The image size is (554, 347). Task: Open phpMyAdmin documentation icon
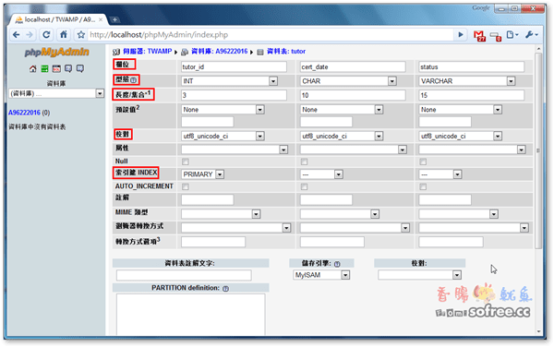coord(68,68)
